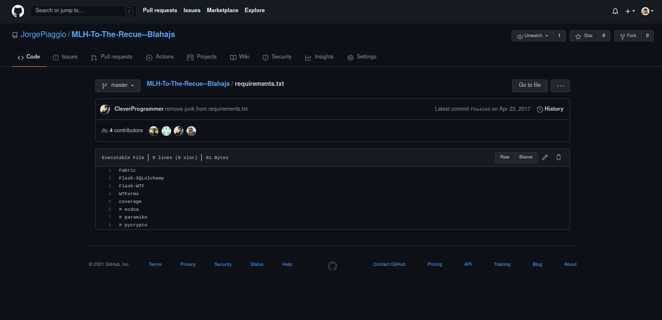Edit this file with pencil icon
This screenshot has height=320, width=662.
click(x=545, y=158)
